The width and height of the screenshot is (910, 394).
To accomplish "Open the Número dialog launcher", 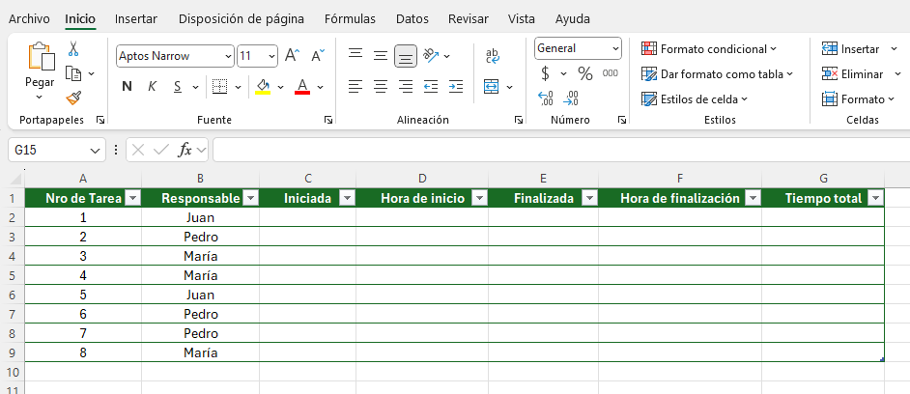I will (621, 120).
